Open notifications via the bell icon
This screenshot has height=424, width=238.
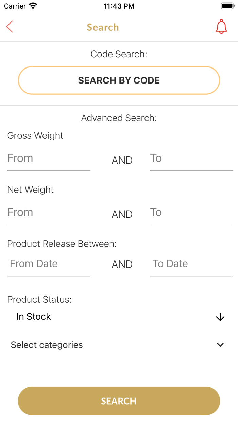tap(221, 26)
